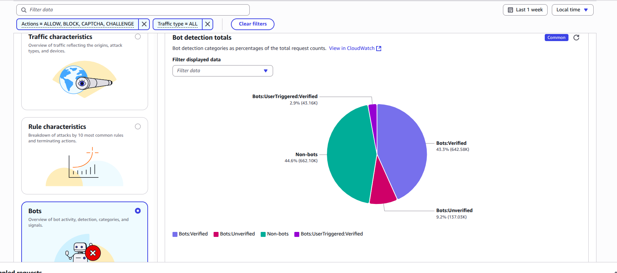617x273 pixels.
Task: Expand the Filter displayed data dropdown
Action: pos(222,71)
